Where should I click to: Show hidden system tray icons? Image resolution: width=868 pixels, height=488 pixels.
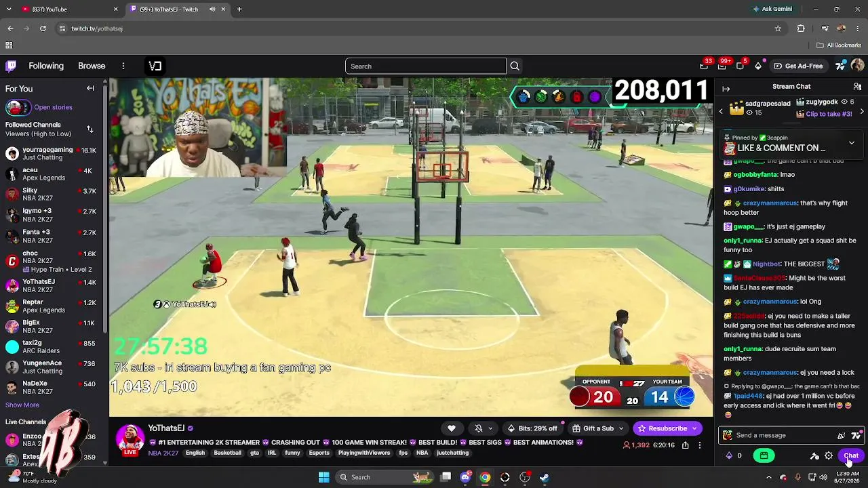click(769, 477)
